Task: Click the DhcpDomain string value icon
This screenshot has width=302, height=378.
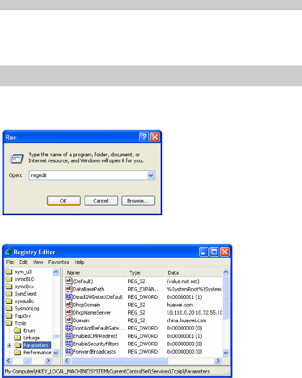Action: (x=68, y=304)
